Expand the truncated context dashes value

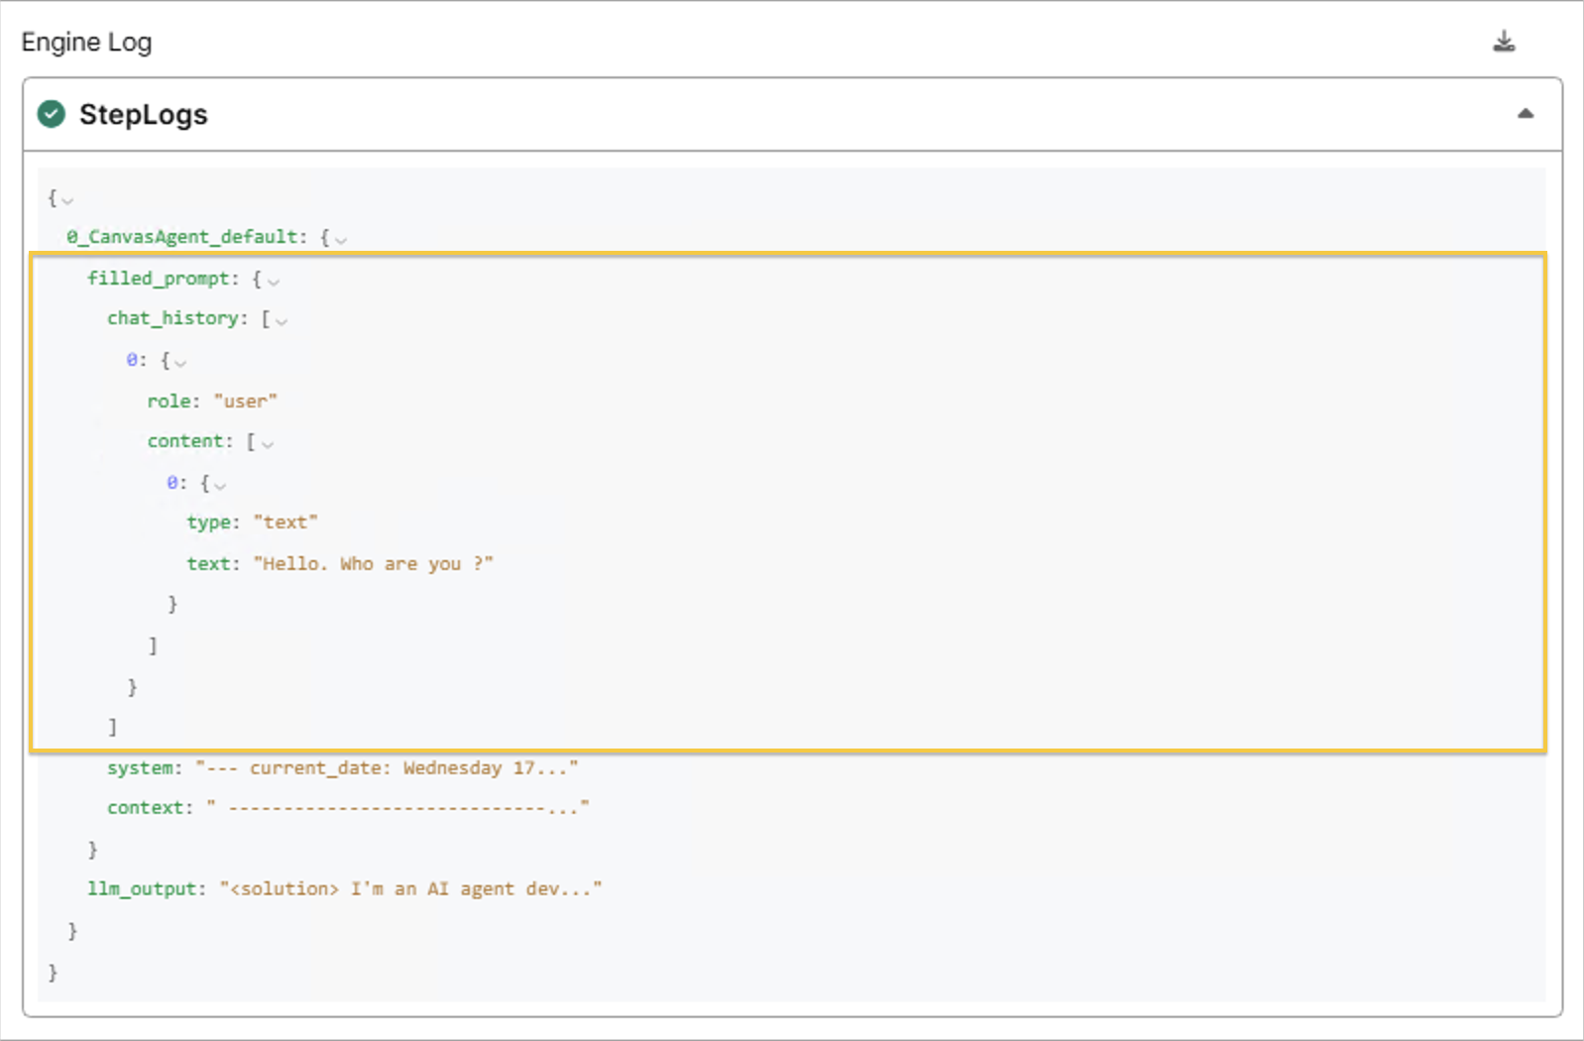397,808
